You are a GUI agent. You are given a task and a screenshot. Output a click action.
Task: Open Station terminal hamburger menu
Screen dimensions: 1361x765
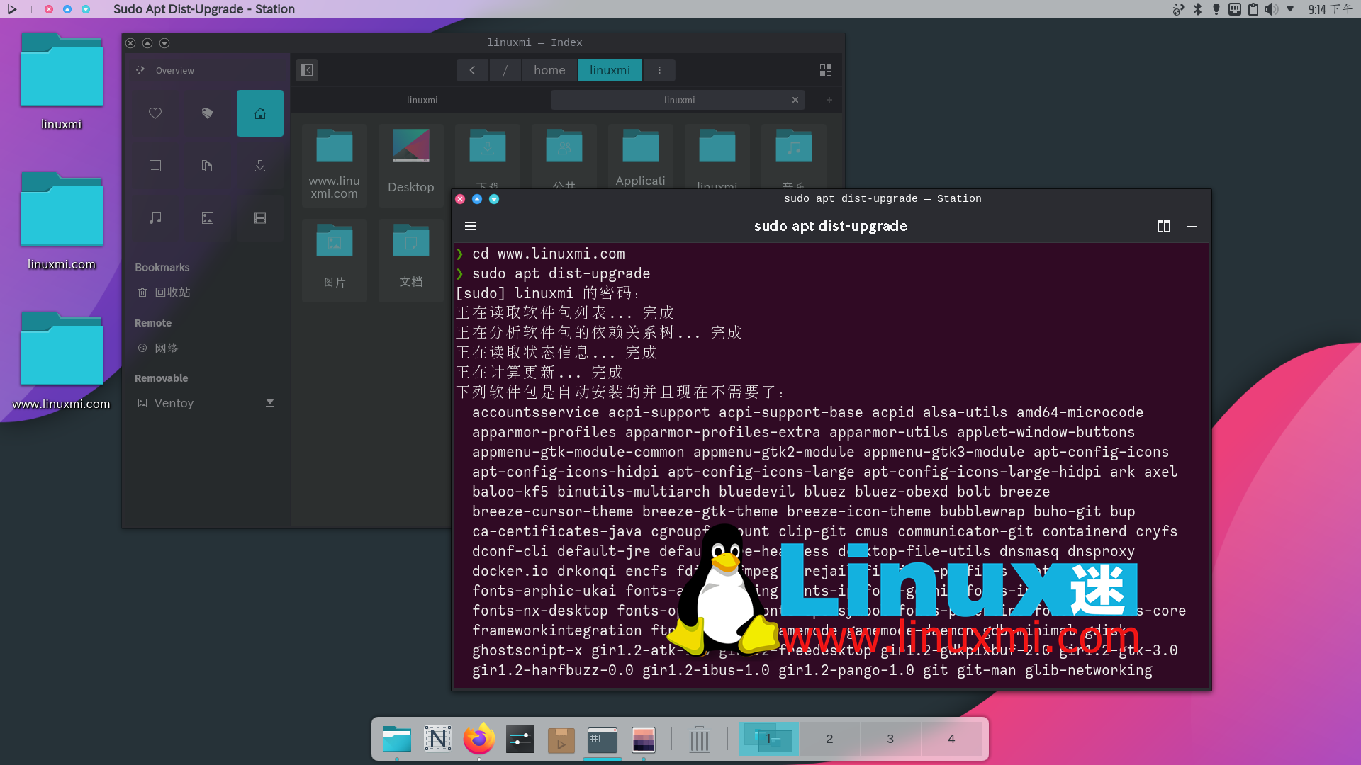pos(471,226)
